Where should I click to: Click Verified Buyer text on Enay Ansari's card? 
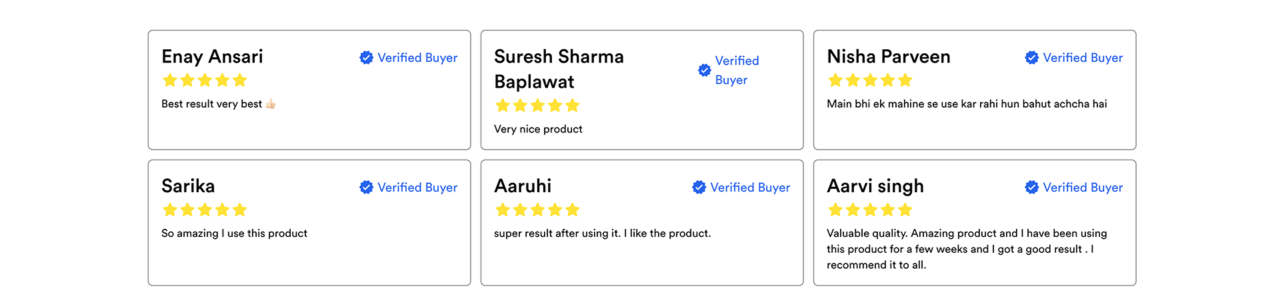click(x=417, y=58)
